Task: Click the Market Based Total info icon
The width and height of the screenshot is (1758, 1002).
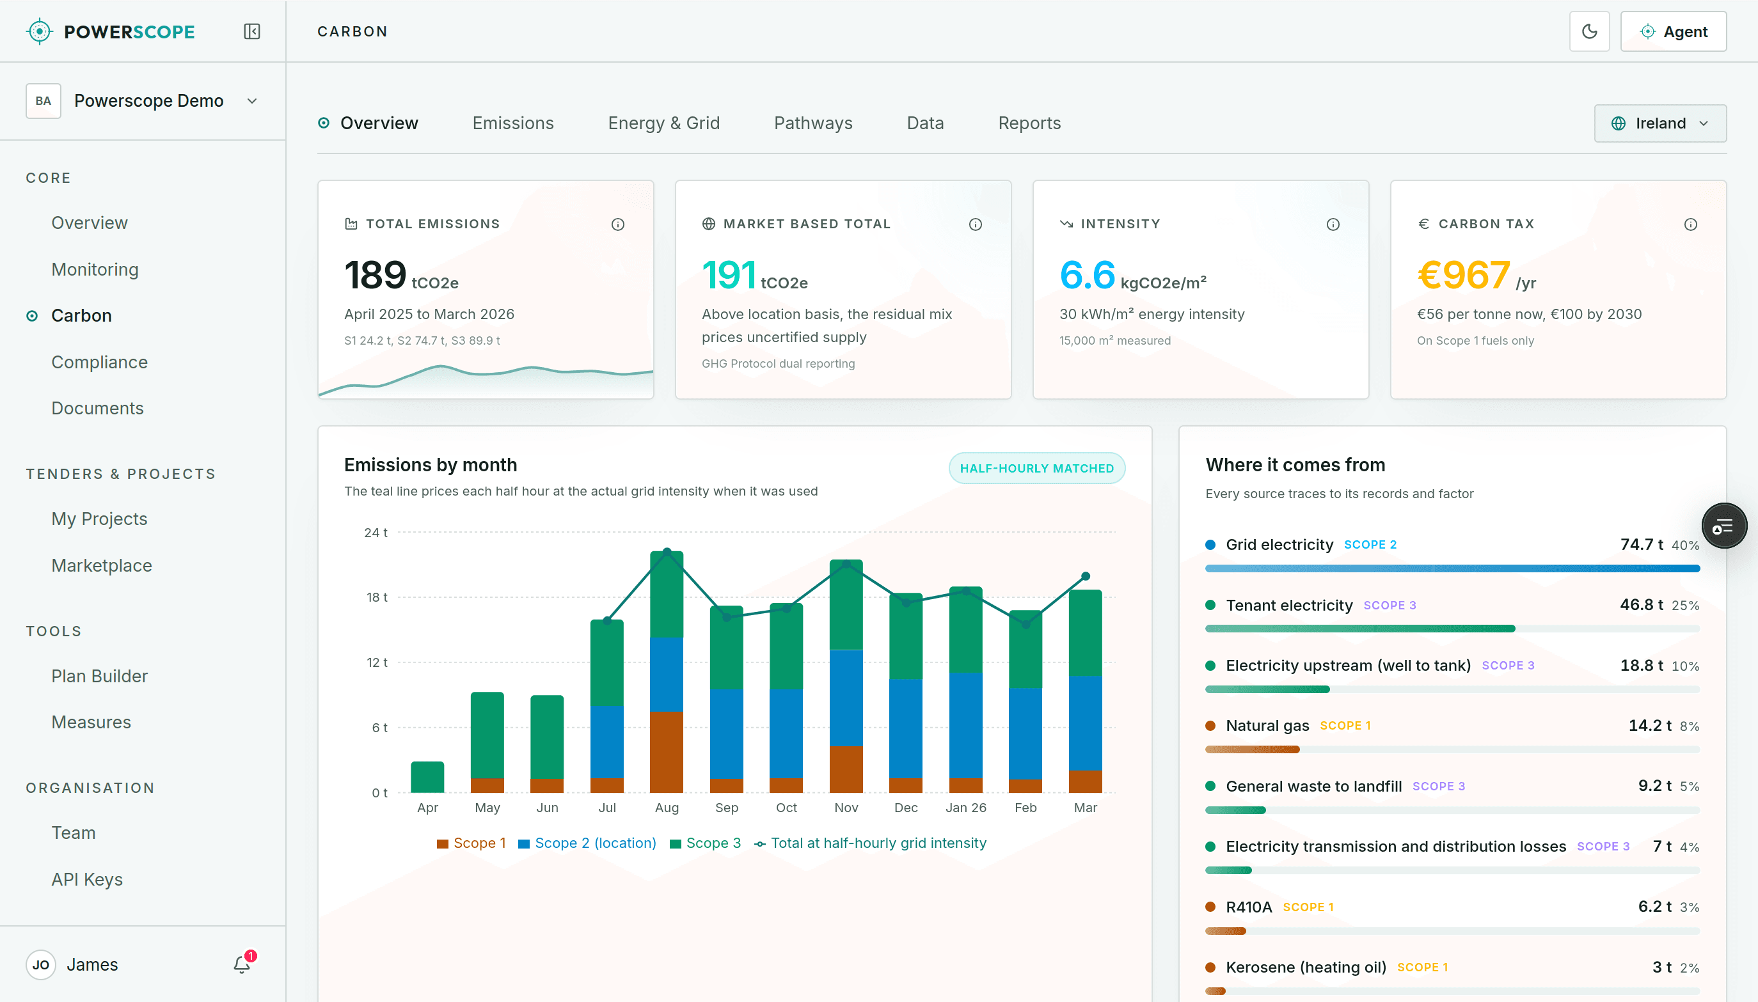Action: (x=975, y=224)
